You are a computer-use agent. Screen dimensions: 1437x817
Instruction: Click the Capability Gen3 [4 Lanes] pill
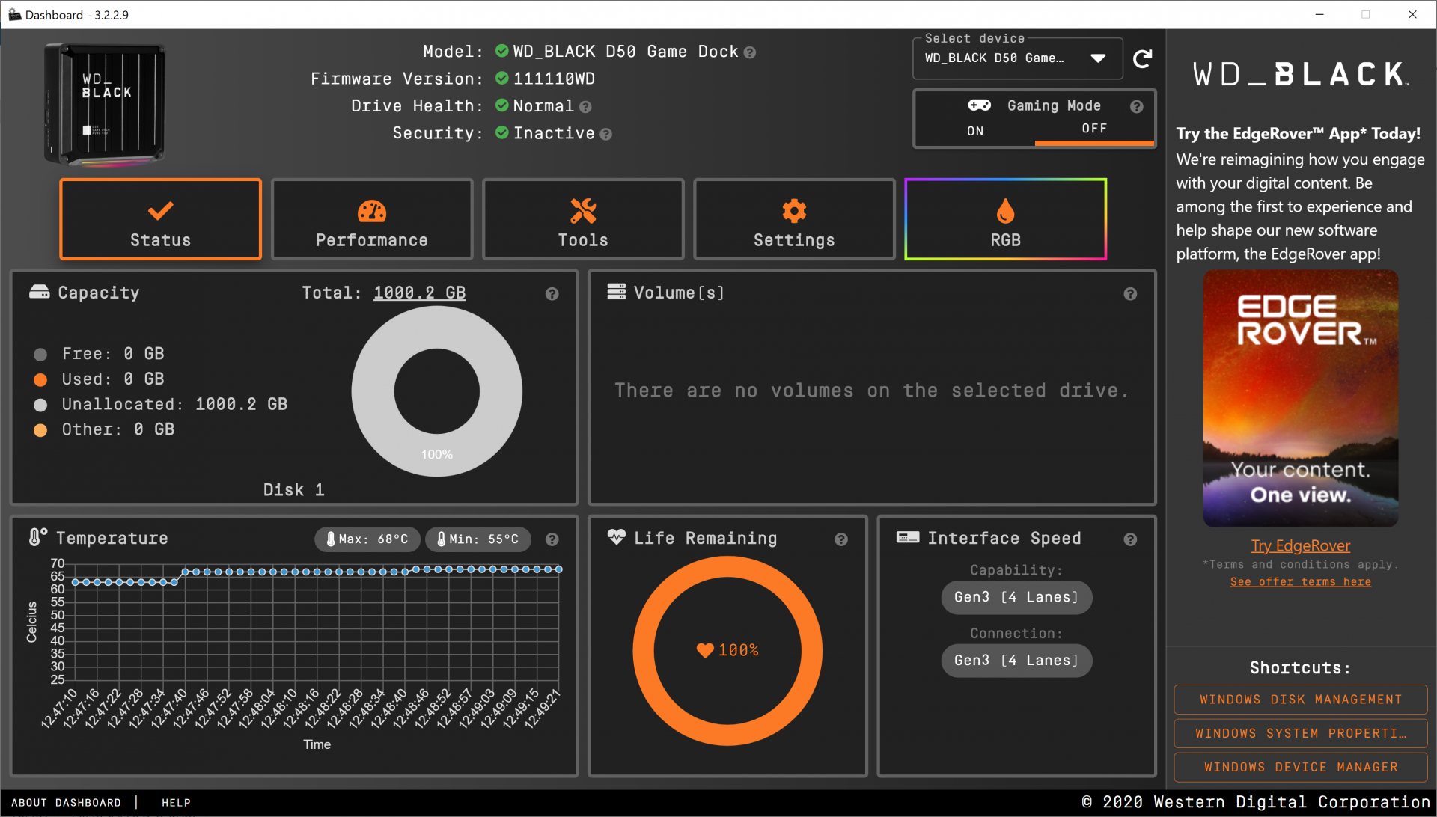1016,597
